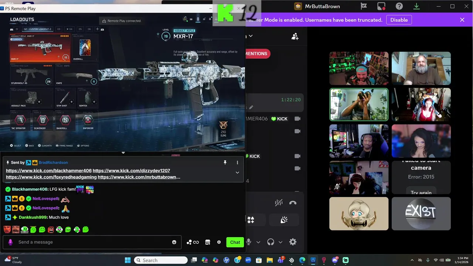The width and height of the screenshot is (473, 266).
Task: Click the Options prompt in loadouts
Action: click(x=83, y=146)
